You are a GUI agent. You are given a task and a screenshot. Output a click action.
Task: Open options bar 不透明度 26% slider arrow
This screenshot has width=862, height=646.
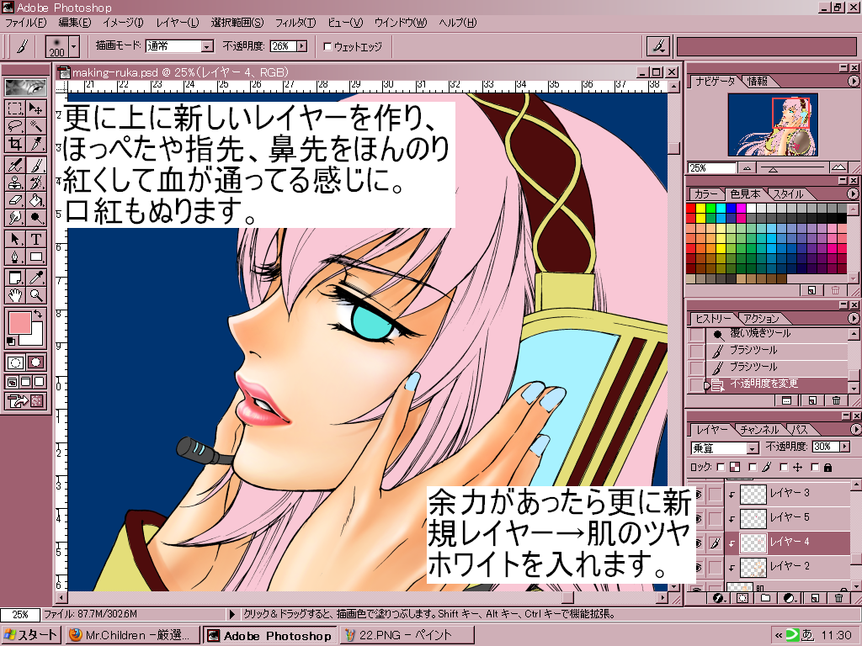tap(302, 47)
